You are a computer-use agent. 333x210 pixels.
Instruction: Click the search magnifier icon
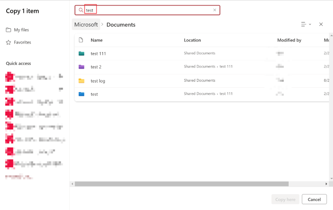click(x=81, y=10)
